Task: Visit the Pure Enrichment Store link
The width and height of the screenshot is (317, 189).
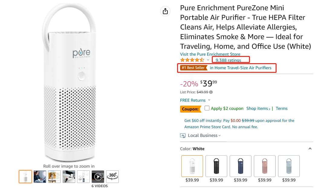Action: 210,54
